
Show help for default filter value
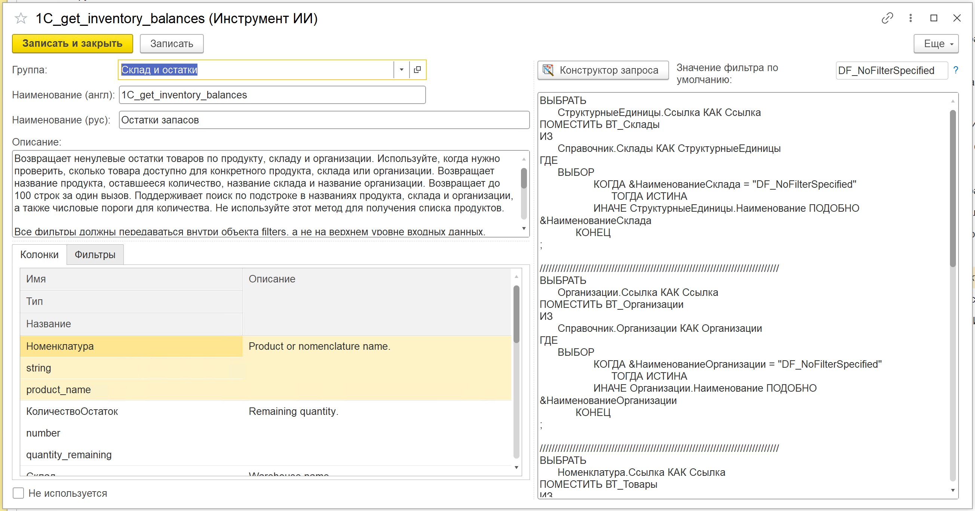click(956, 70)
